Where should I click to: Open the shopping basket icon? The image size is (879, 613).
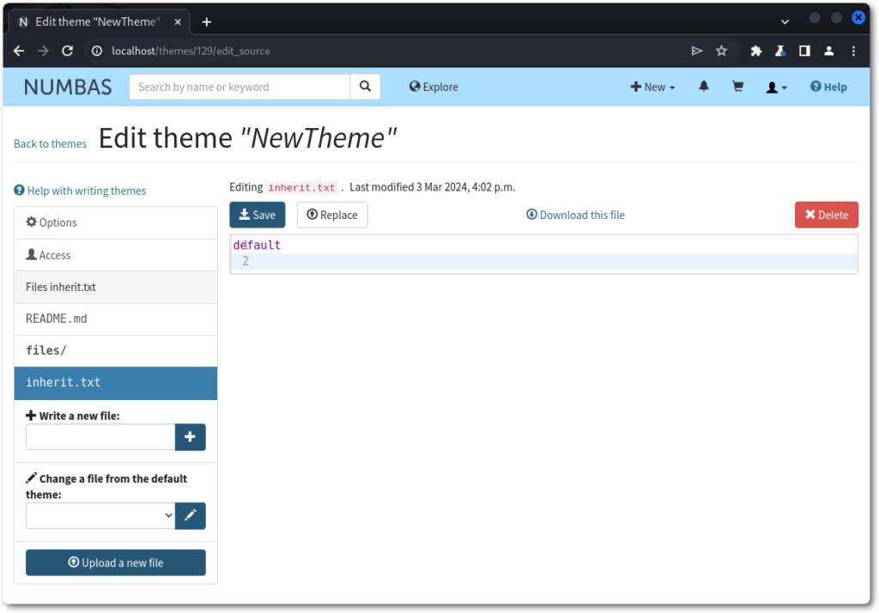tap(737, 87)
